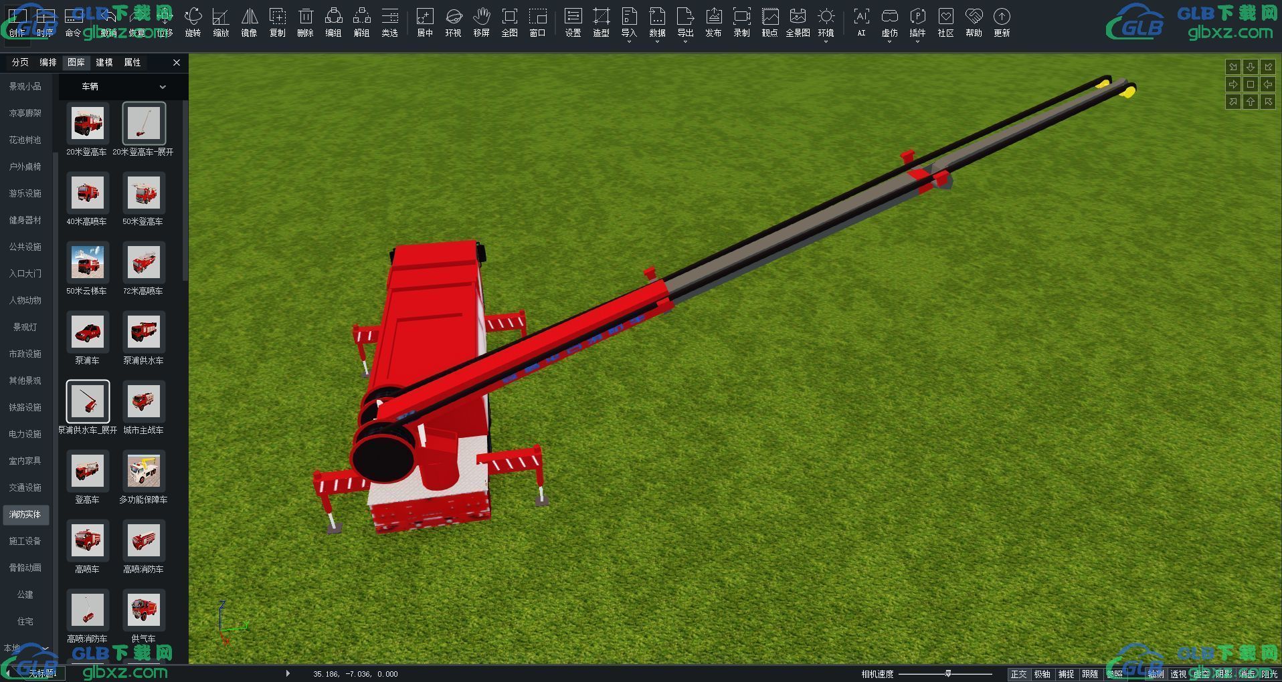Select the 旋转 (rotate) tool
This screenshot has width=1282, height=682.
tap(193, 22)
